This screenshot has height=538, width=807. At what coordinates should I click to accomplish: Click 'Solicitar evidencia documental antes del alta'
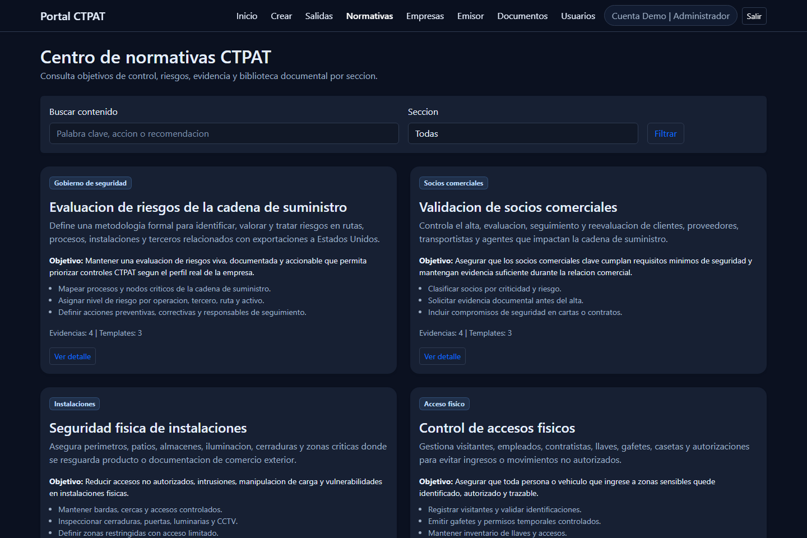pyautogui.click(x=505, y=300)
